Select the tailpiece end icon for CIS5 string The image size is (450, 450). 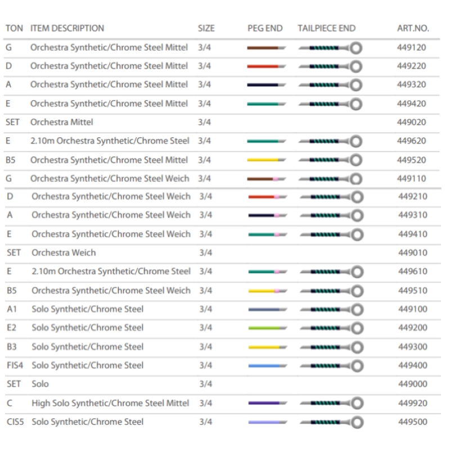330,422
